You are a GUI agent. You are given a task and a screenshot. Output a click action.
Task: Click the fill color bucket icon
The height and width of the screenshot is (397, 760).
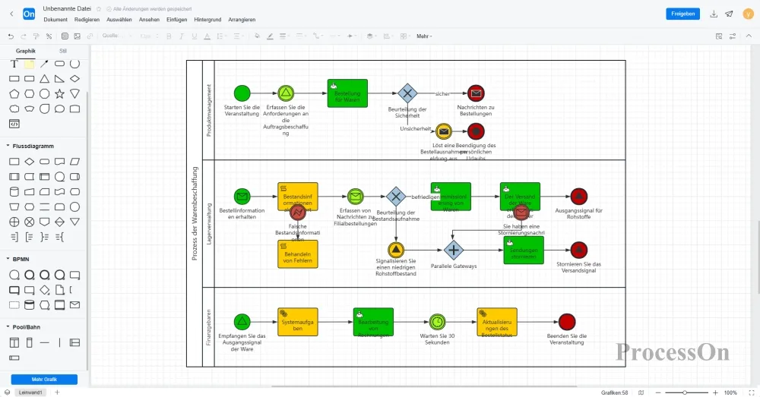point(257,36)
